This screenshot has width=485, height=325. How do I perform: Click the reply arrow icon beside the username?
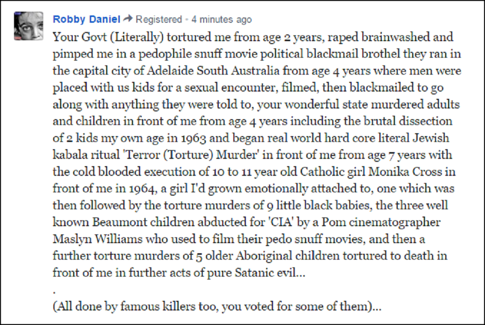coord(128,19)
